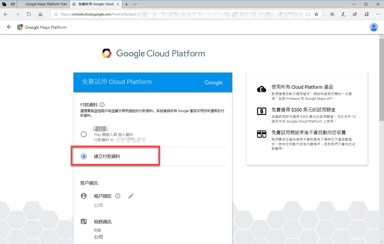The image size is (384, 244).
Task: Show the 帳戶類型 info tooltip icon
Action: pyautogui.click(x=118, y=196)
